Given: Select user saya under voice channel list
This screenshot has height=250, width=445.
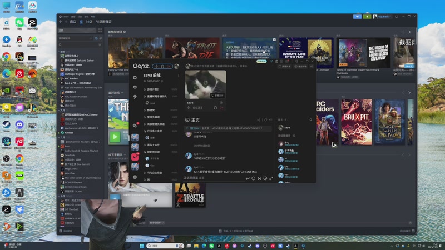Looking at the screenshot, I should pyautogui.click(x=151, y=103).
